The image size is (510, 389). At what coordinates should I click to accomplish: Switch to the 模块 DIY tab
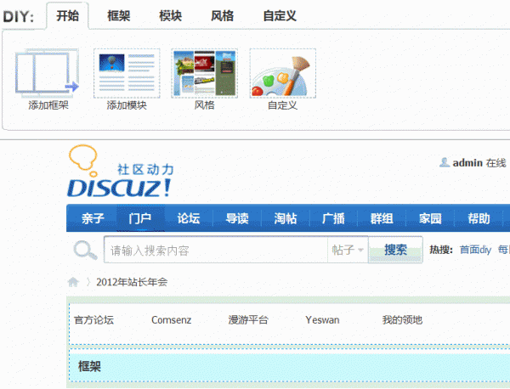tap(171, 16)
